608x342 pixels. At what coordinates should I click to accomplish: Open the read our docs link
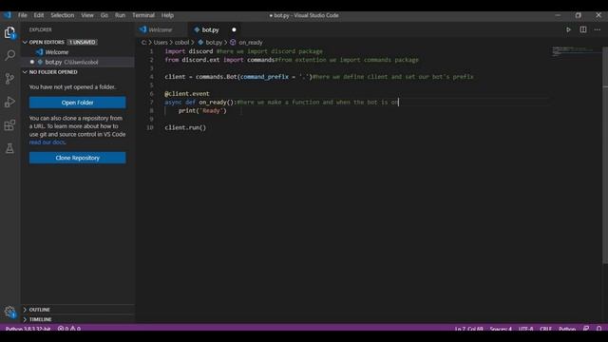click(x=47, y=142)
